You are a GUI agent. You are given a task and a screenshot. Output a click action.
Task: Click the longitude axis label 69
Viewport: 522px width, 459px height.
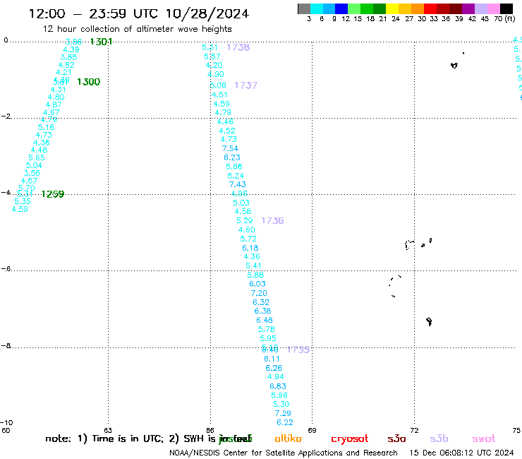[312, 430]
